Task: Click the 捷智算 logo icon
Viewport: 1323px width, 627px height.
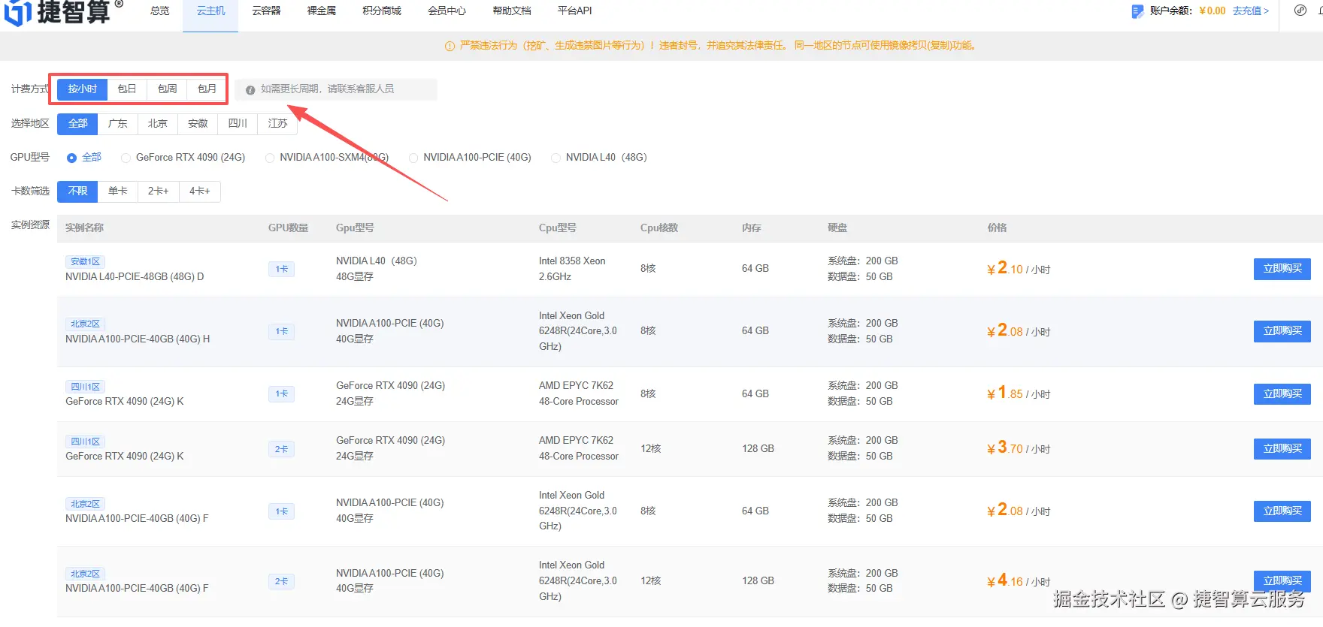Action: pos(18,13)
